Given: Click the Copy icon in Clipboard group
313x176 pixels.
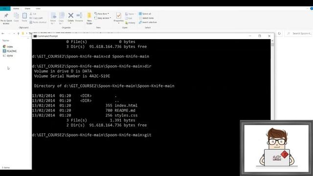Looking at the screenshot, I should 16,18.
